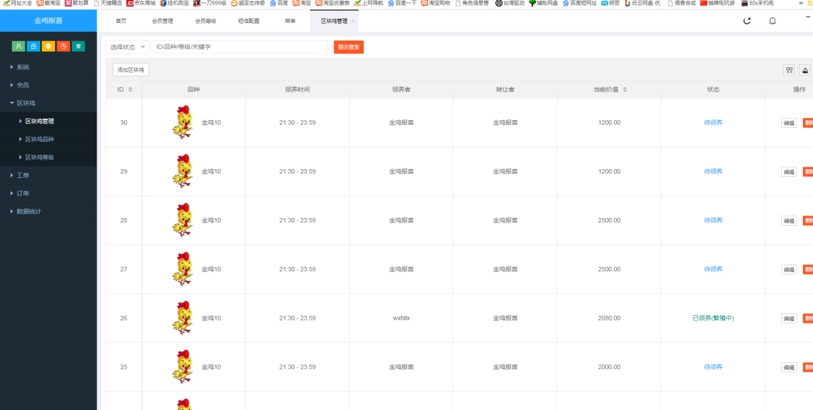Click the ID/品种/等级 keyword search field

click(x=239, y=47)
